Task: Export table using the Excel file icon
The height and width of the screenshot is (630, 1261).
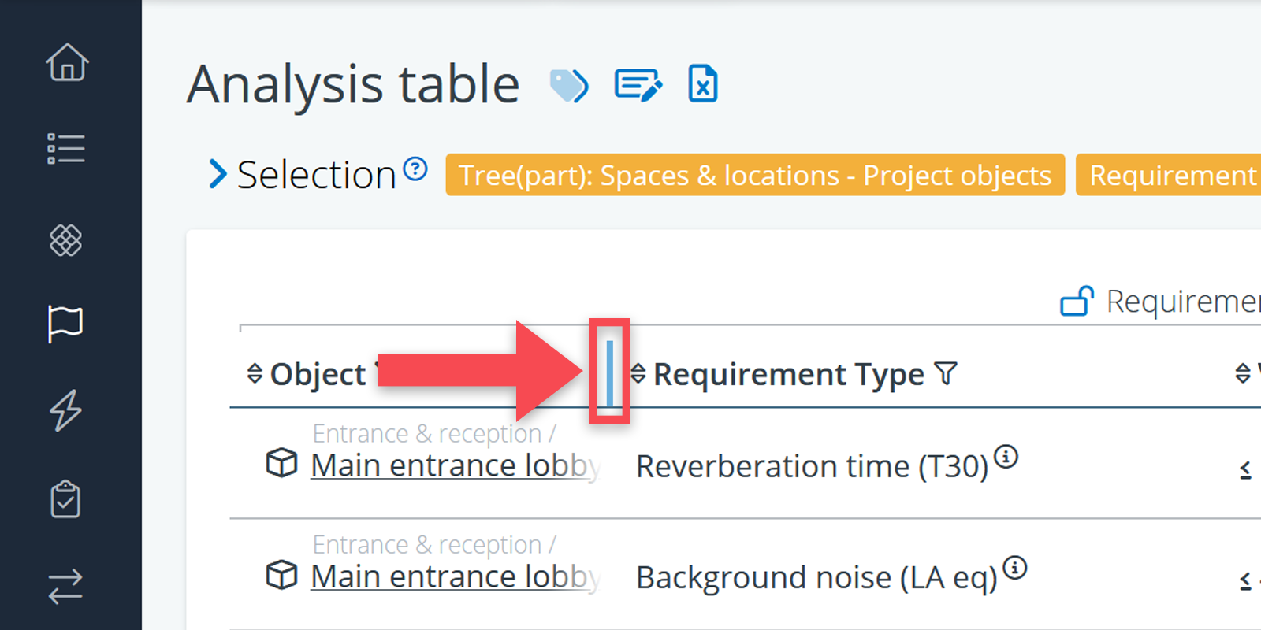Action: pyautogui.click(x=703, y=84)
